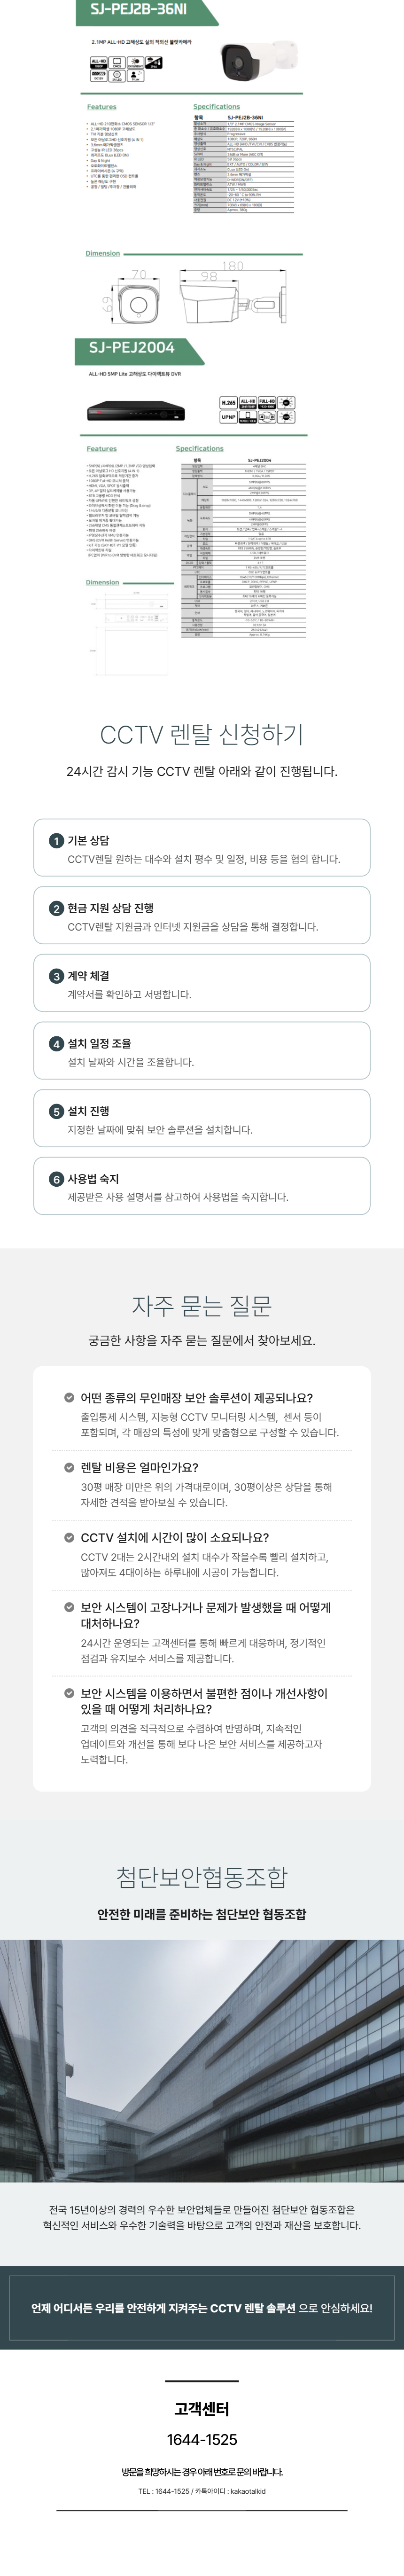Select the '설치 진행' step card
The image size is (404, 2576).
[x=202, y=1119]
